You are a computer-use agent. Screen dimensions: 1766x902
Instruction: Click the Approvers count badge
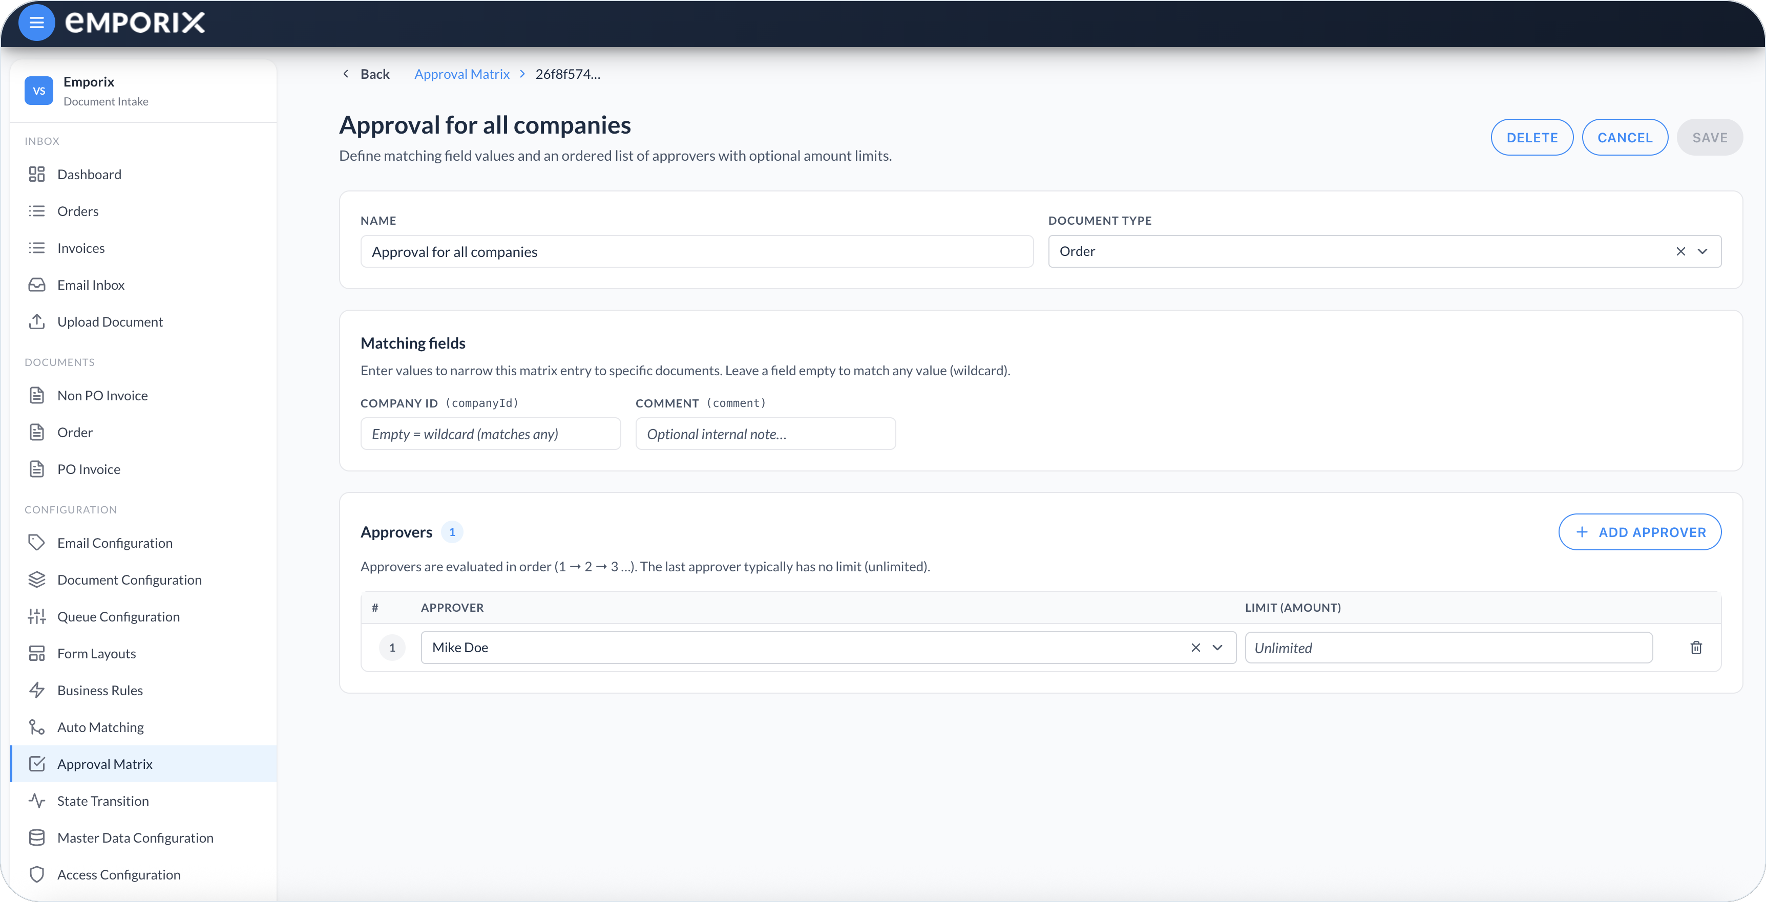coord(452,532)
